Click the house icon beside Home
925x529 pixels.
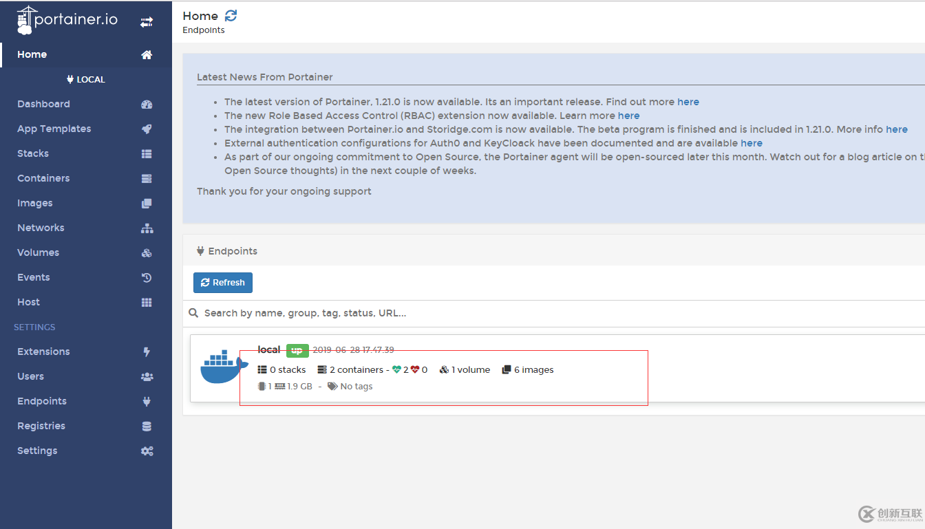147,55
